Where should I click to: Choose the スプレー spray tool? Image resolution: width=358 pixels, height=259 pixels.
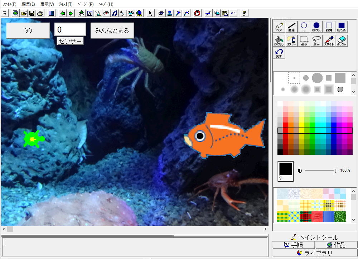291,40
